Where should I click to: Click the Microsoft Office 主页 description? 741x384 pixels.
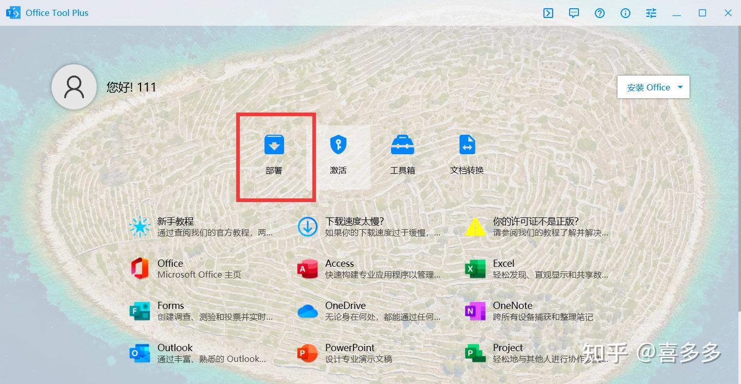[x=199, y=275]
